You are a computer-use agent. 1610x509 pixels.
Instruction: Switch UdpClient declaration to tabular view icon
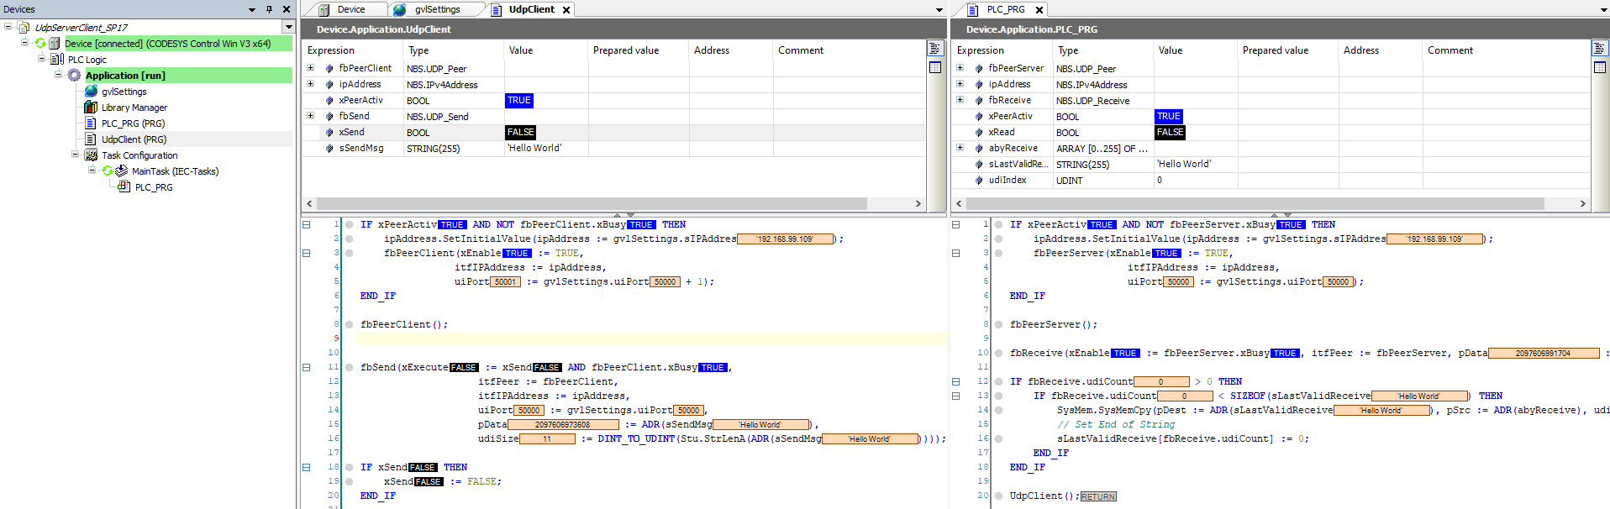click(x=934, y=67)
